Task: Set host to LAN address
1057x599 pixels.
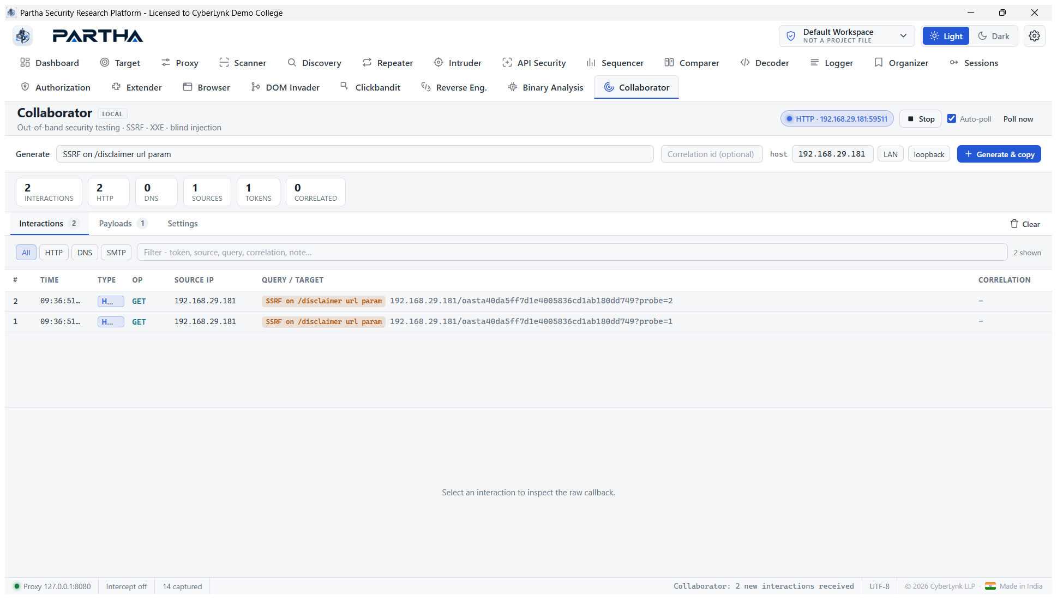Action: pyautogui.click(x=891, y=154)
